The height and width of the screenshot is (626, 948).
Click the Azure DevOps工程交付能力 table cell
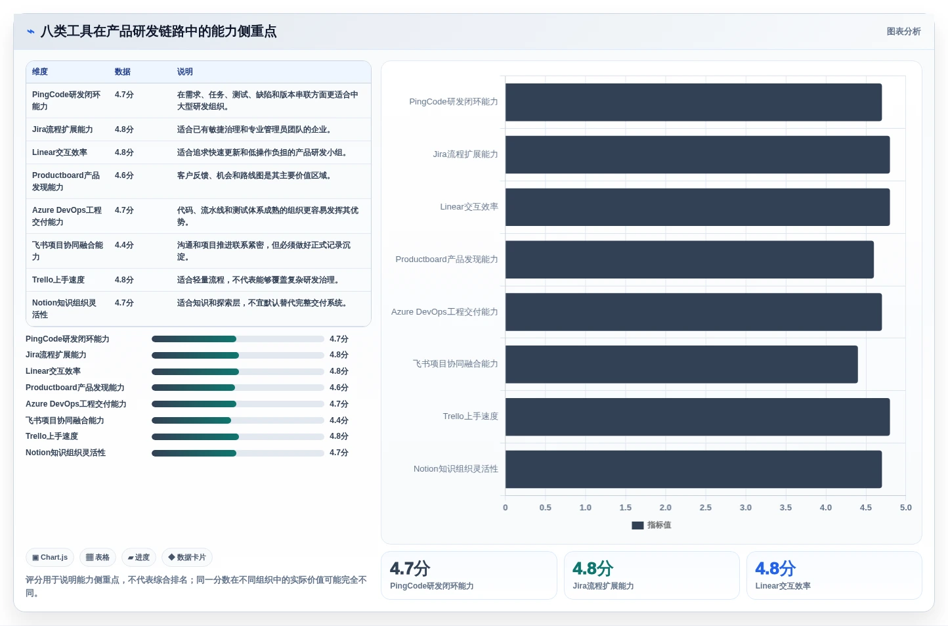pyautogui.click(x=67, y=216)
